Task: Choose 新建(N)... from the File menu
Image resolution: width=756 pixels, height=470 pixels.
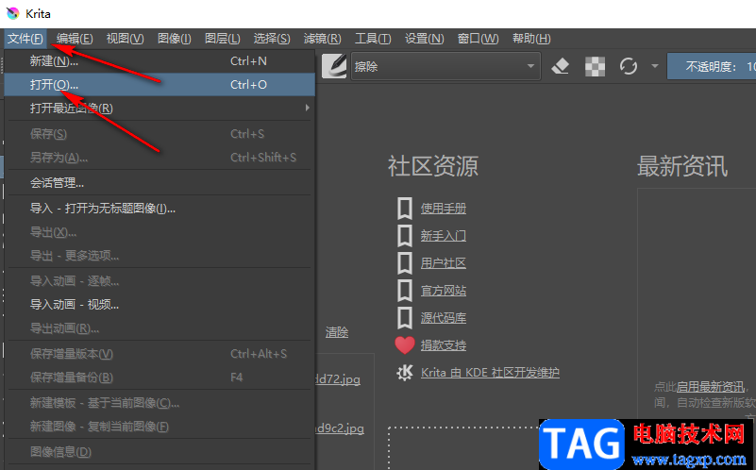Action: point(160,61)
